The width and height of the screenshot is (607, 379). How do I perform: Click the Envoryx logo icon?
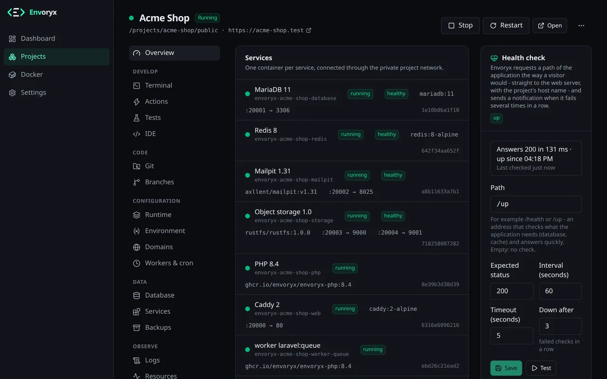(16, 12)
